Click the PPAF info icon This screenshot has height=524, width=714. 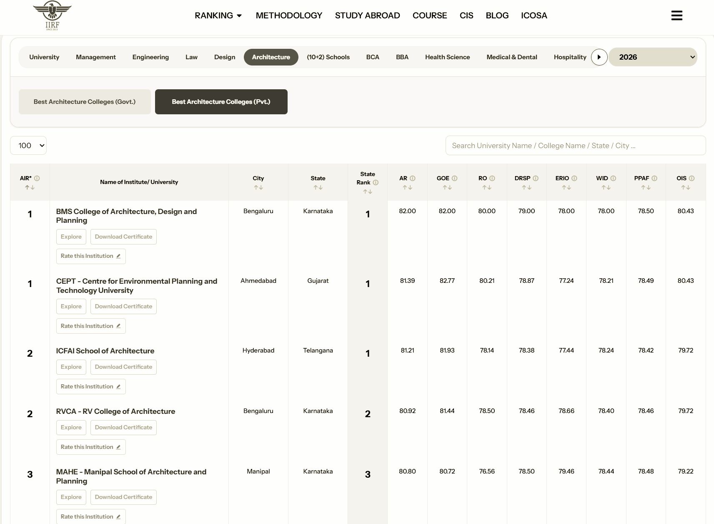[654, 178]
